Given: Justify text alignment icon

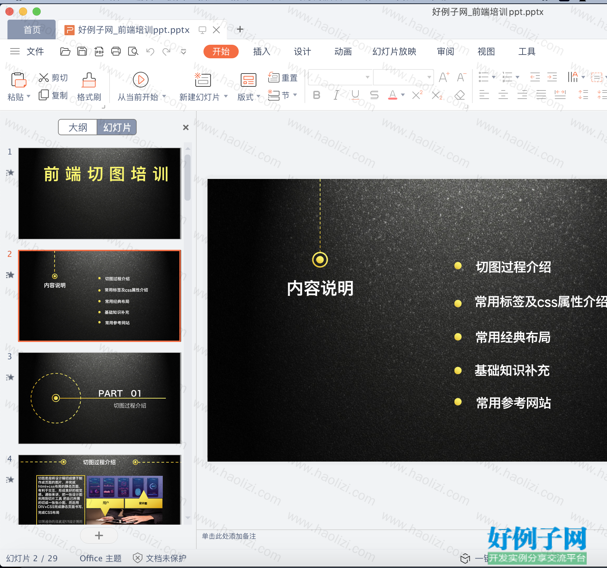Looking at the screenshot, I should [541, 95].
